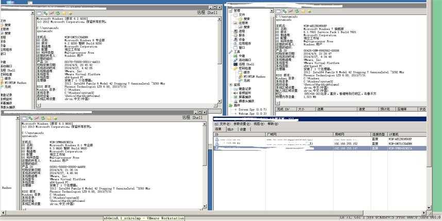Select 活动端口 in the Windows 7 client tree
This screenshot has height=221, width=442.
[245, 60]
